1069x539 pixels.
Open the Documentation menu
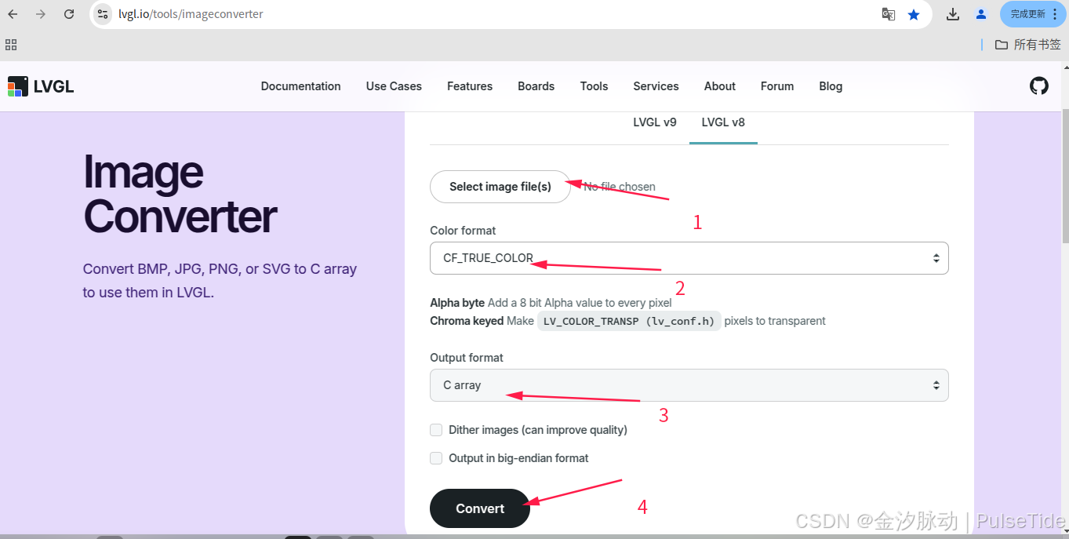(301, 86)
